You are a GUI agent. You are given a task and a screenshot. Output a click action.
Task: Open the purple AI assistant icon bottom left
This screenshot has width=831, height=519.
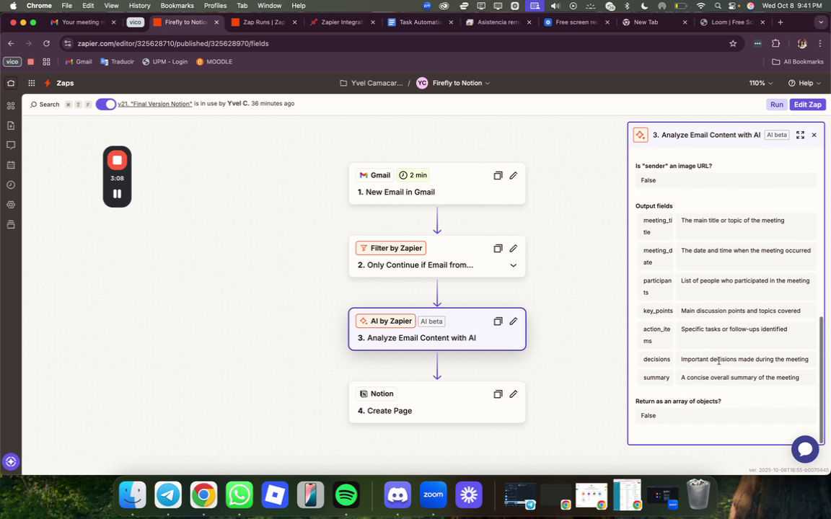pos(11,461)
